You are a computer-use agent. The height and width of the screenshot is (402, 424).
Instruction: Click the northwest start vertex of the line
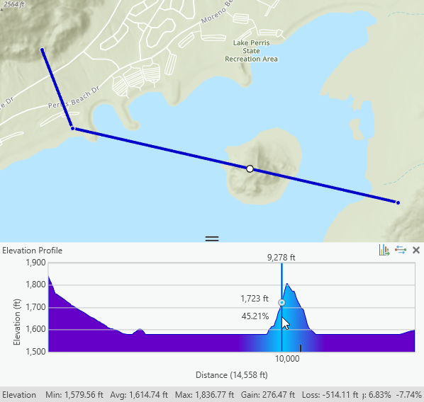point(42,50)
